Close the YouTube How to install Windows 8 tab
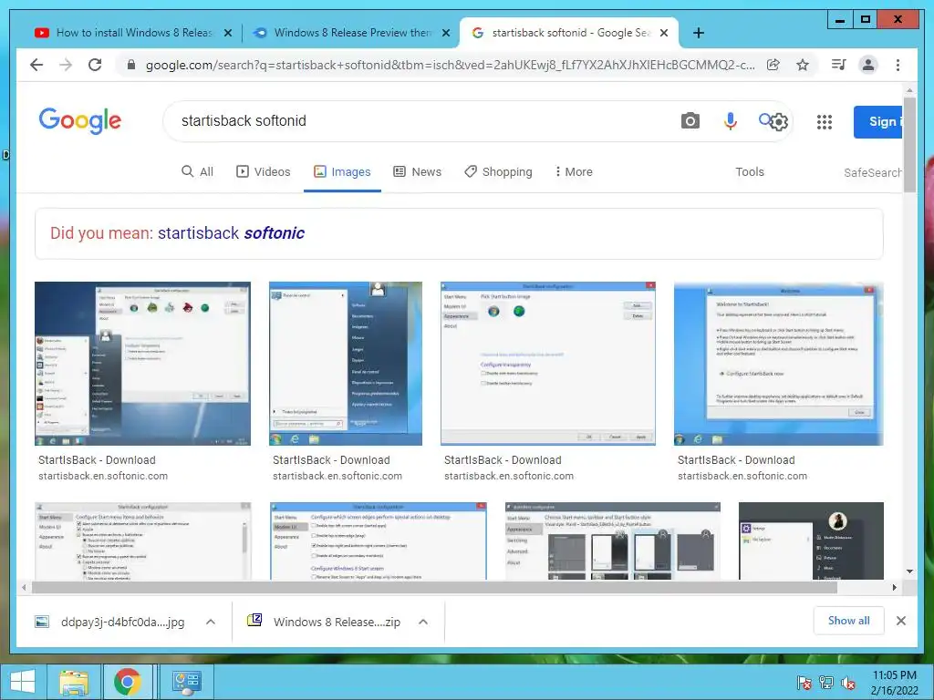934x700 pixels. [x=227, y=33]
